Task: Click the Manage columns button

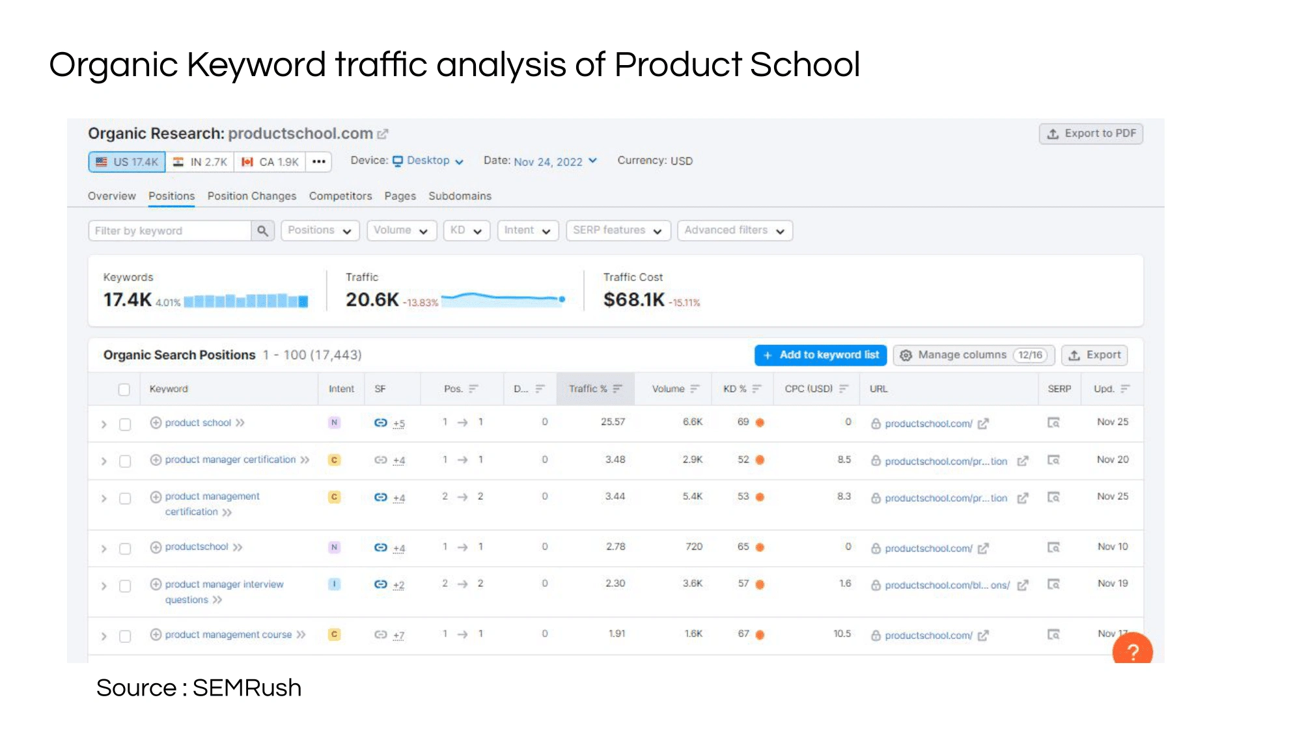Action: click(974, 355)
